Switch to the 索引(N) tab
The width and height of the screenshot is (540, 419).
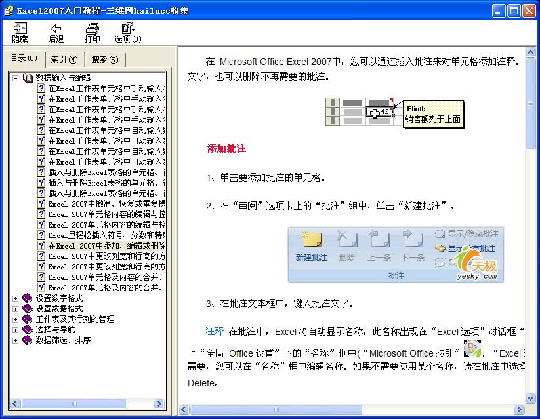click(x=64, y=60)
